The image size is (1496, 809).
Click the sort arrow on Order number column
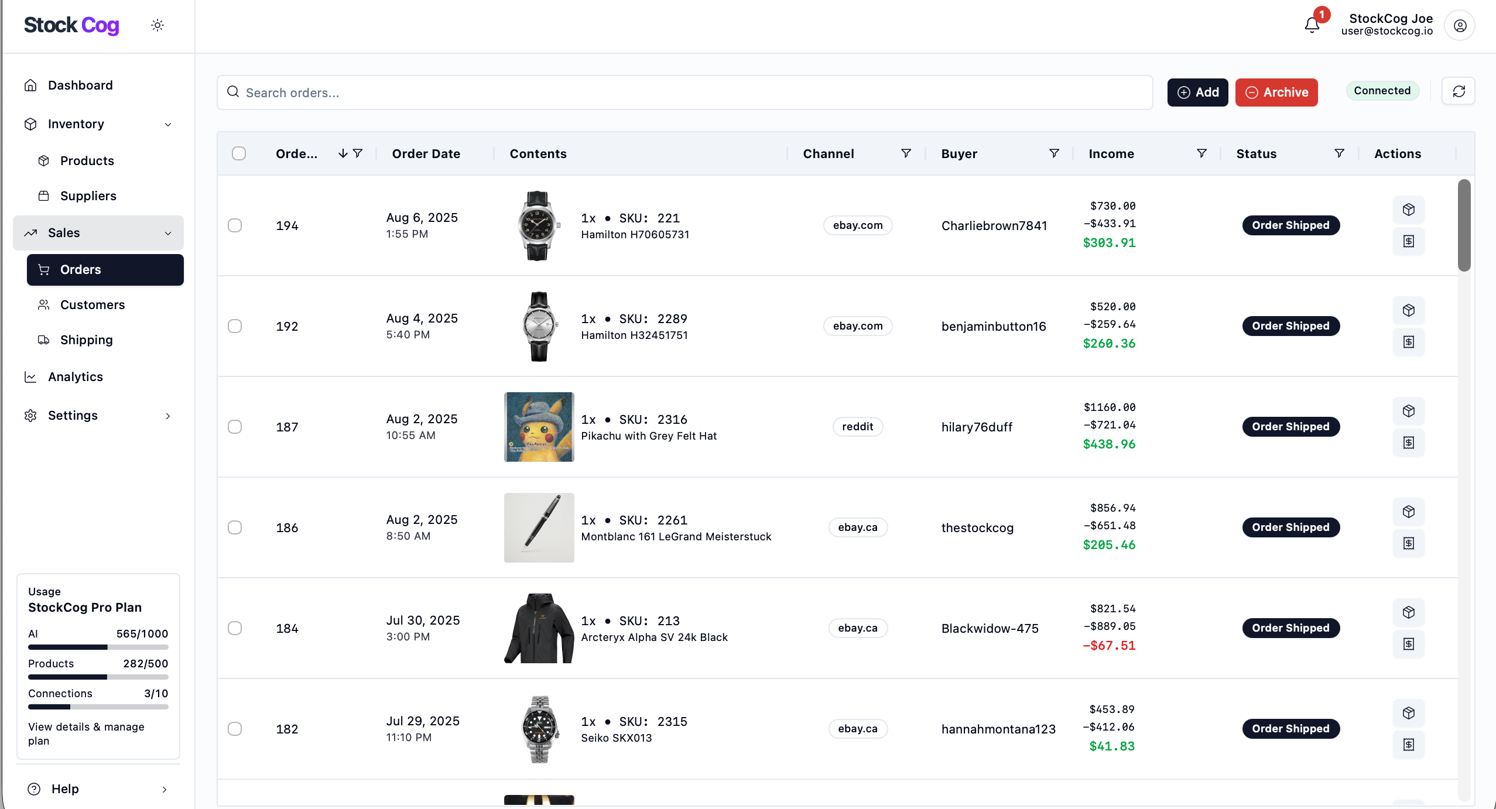pos(343,153)
